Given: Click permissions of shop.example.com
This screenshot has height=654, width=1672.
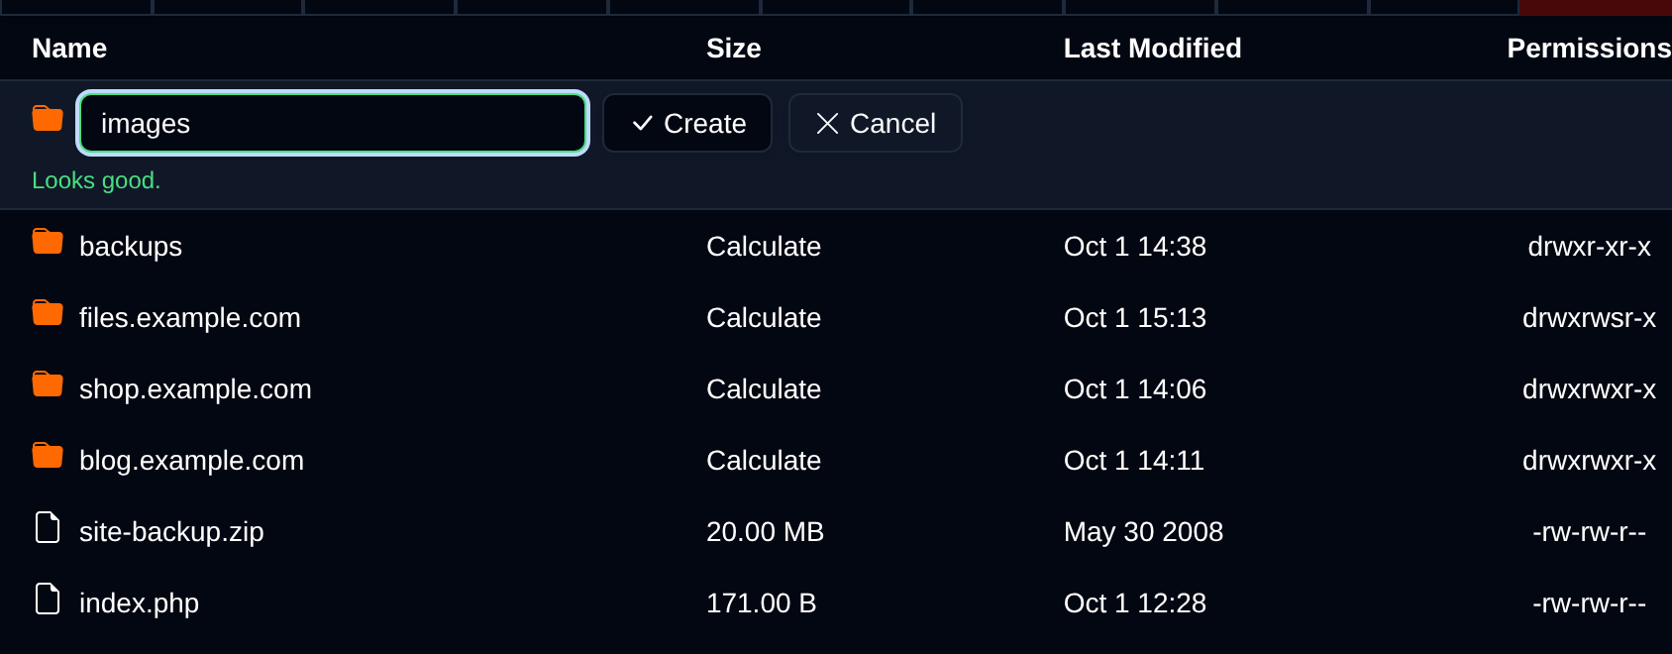Looking at the screenshot, I should click(x=1589, y=389).
